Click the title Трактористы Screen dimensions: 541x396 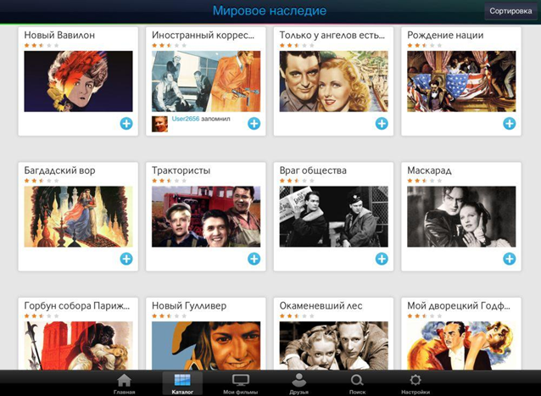pos(181,170)
